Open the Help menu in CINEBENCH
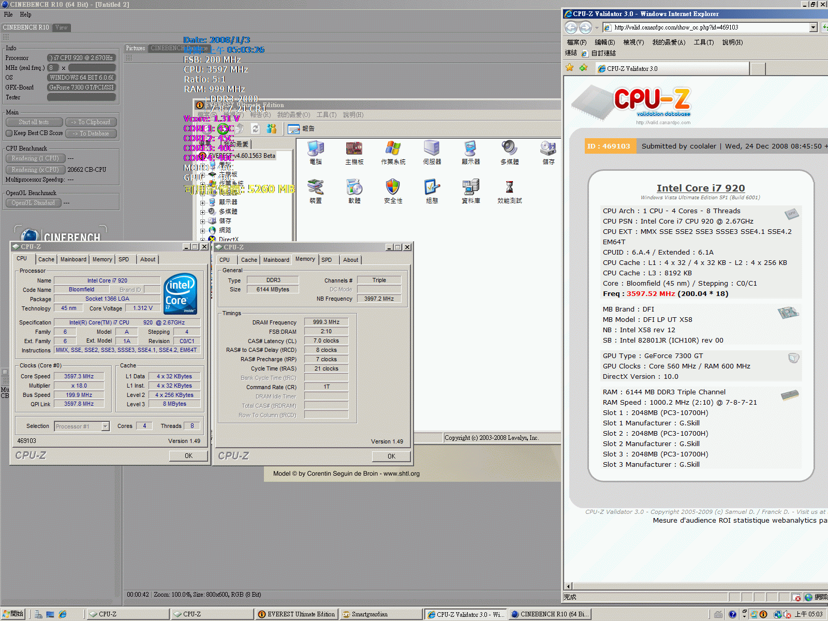 pos(26,14)
